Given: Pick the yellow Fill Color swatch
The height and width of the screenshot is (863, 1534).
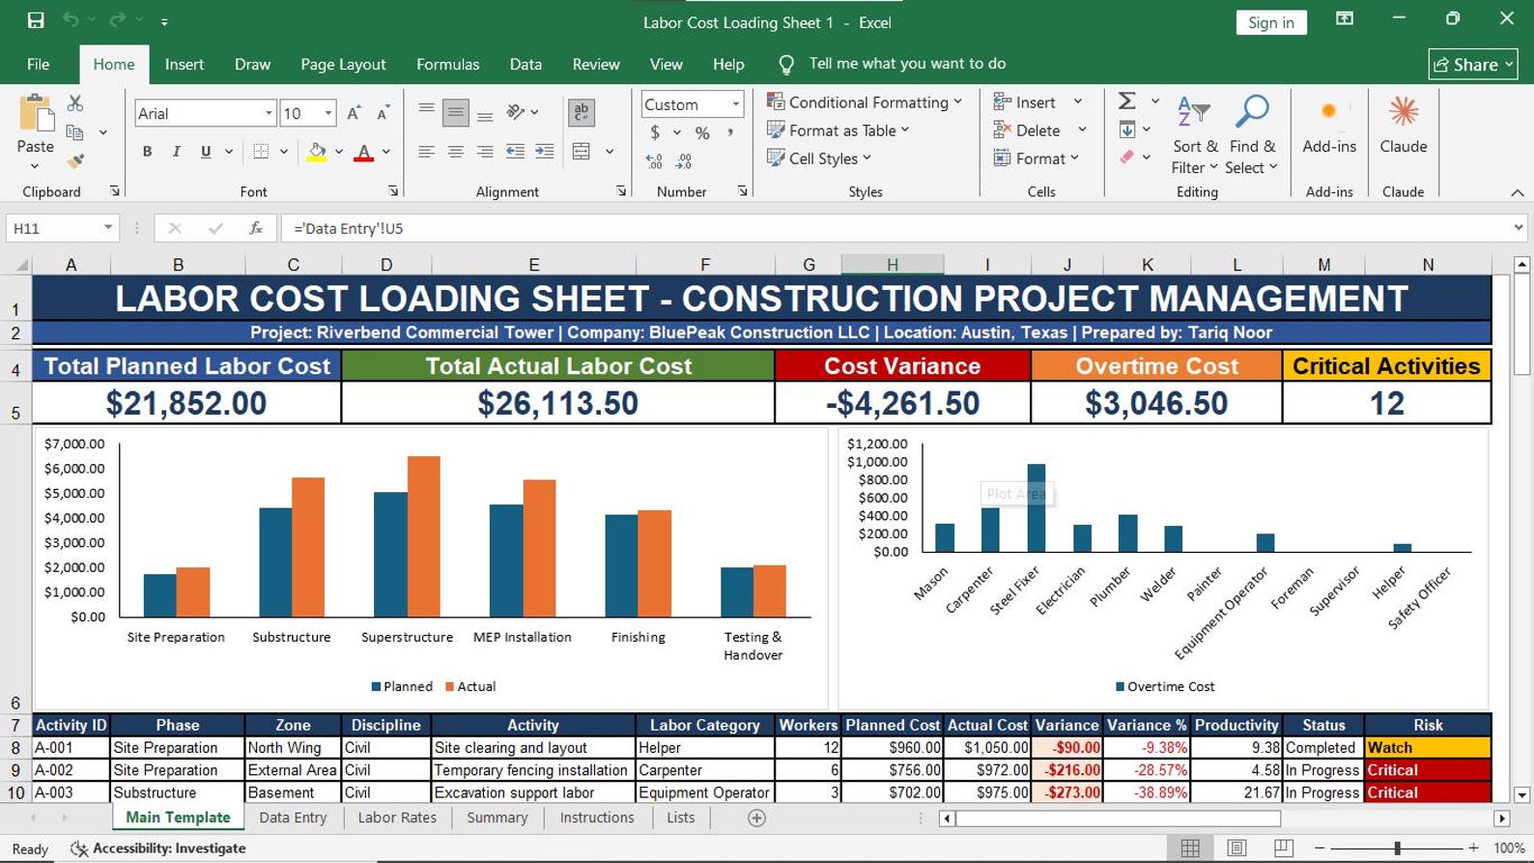Looking at the screenshot, I should (x=317, y=152).
